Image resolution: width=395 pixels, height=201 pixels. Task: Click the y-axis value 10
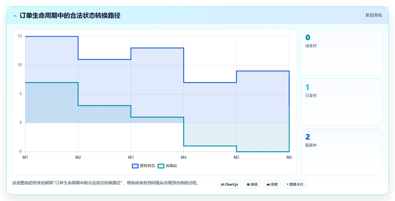(x=20, y=65)
